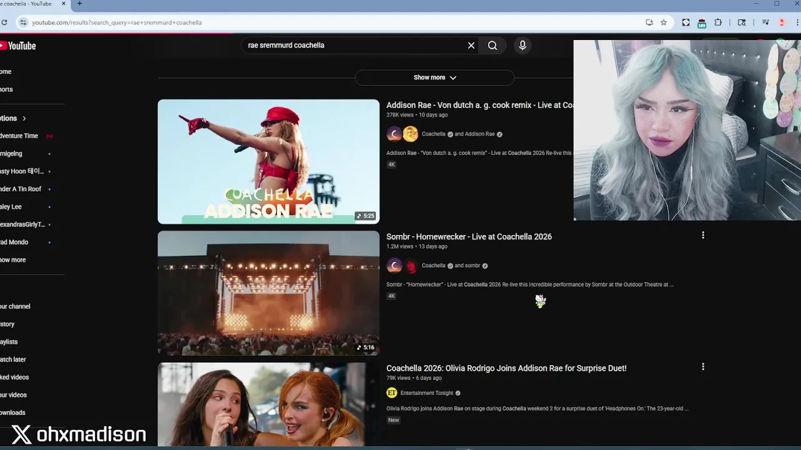801x450 pixels.
Task: Click the Entertainment Tonight channel avatar
Action: pos(392,393)
